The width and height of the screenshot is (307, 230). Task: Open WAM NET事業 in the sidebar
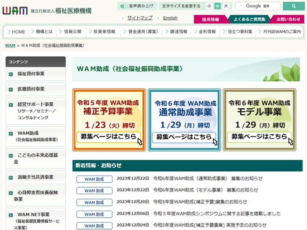click(36, 219)
